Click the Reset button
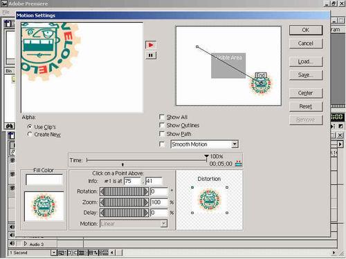 click(x=306, y=106)
